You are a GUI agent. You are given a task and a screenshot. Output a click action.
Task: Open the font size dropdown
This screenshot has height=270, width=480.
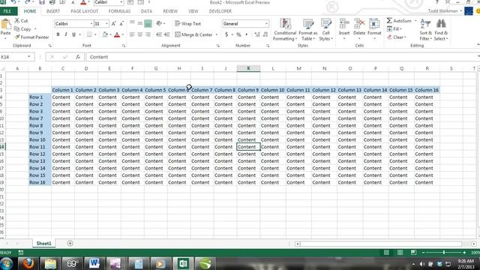click(106, 24)
